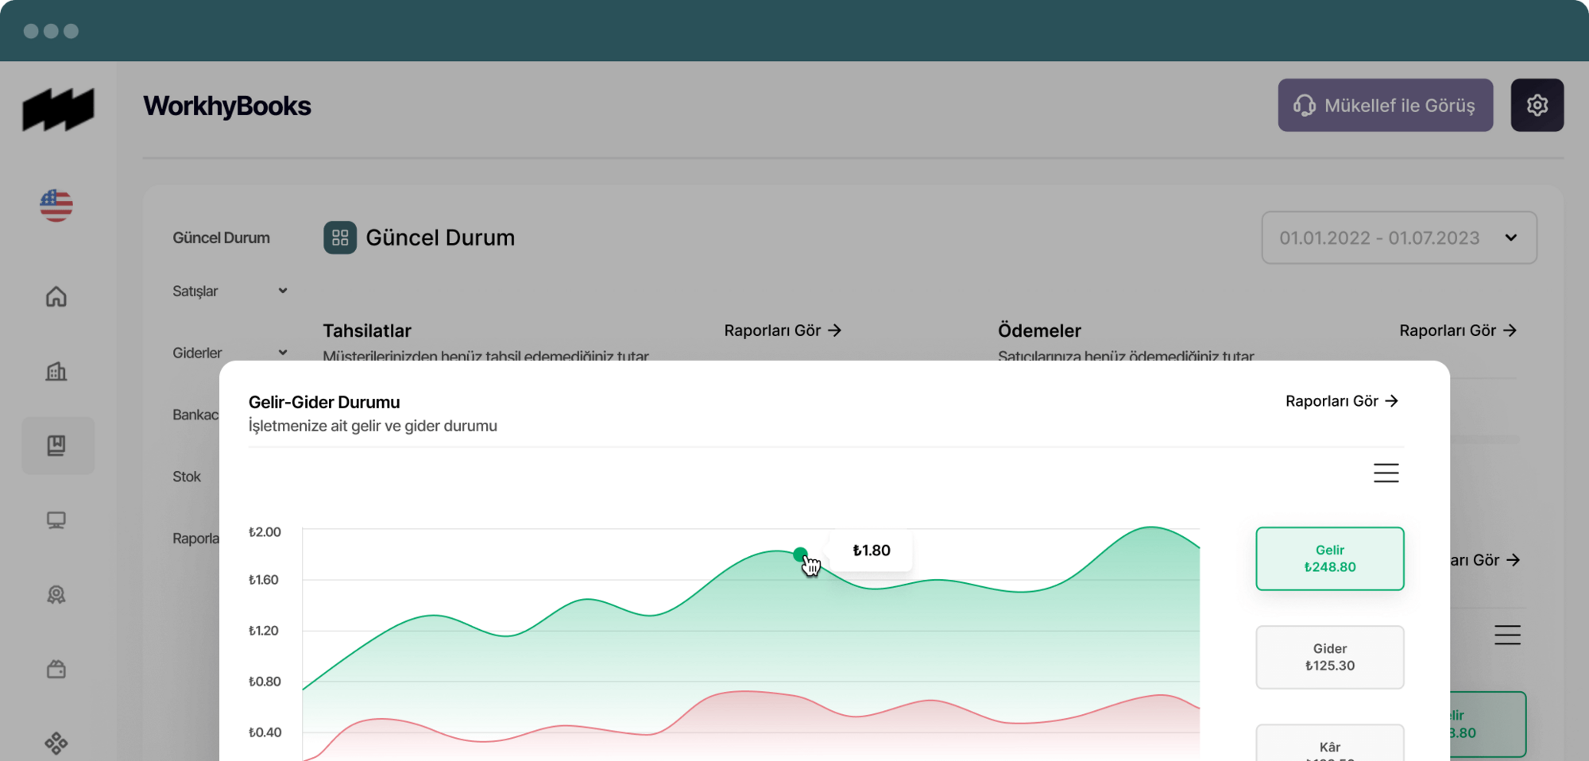Click the Gelir-Gider Durumu heading
1589x761 pixels.
click(x=324, y=402)
